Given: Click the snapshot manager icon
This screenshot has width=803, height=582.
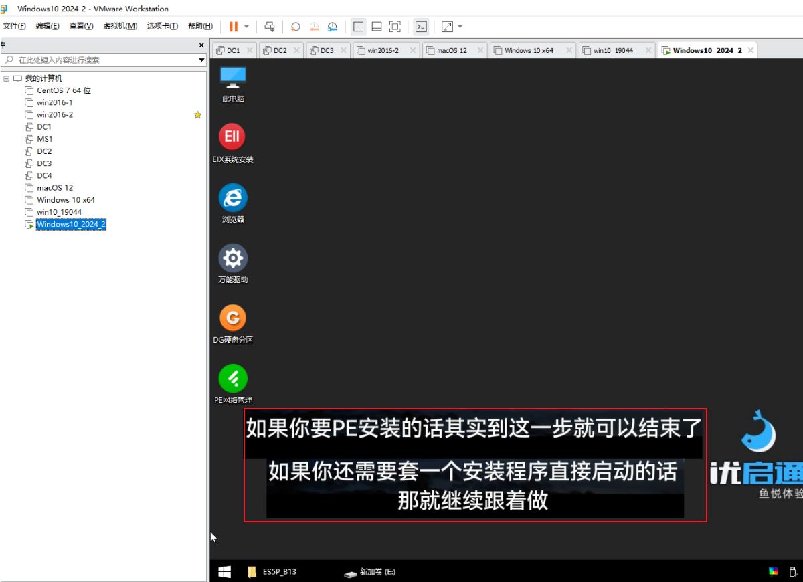Looking at the screenshot, I should point(333,27).
